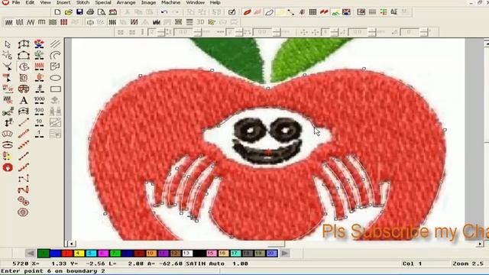Select the highlighted Input C tool
The height and width of the screenshot is (275, 489).
(24, 66)
